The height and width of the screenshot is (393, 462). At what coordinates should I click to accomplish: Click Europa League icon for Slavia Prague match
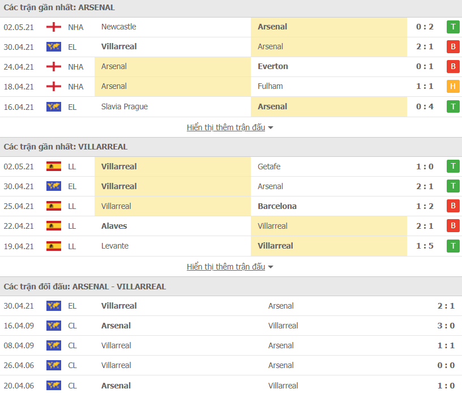54,106
